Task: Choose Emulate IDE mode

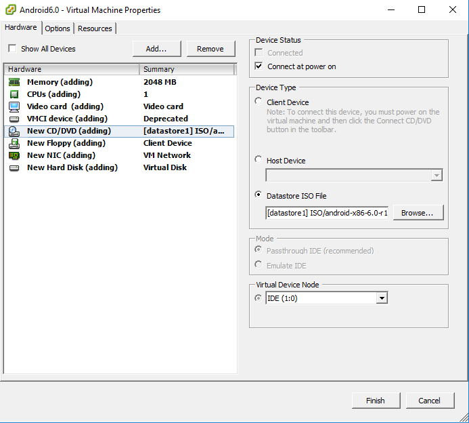Action: (x=258, y=264)
